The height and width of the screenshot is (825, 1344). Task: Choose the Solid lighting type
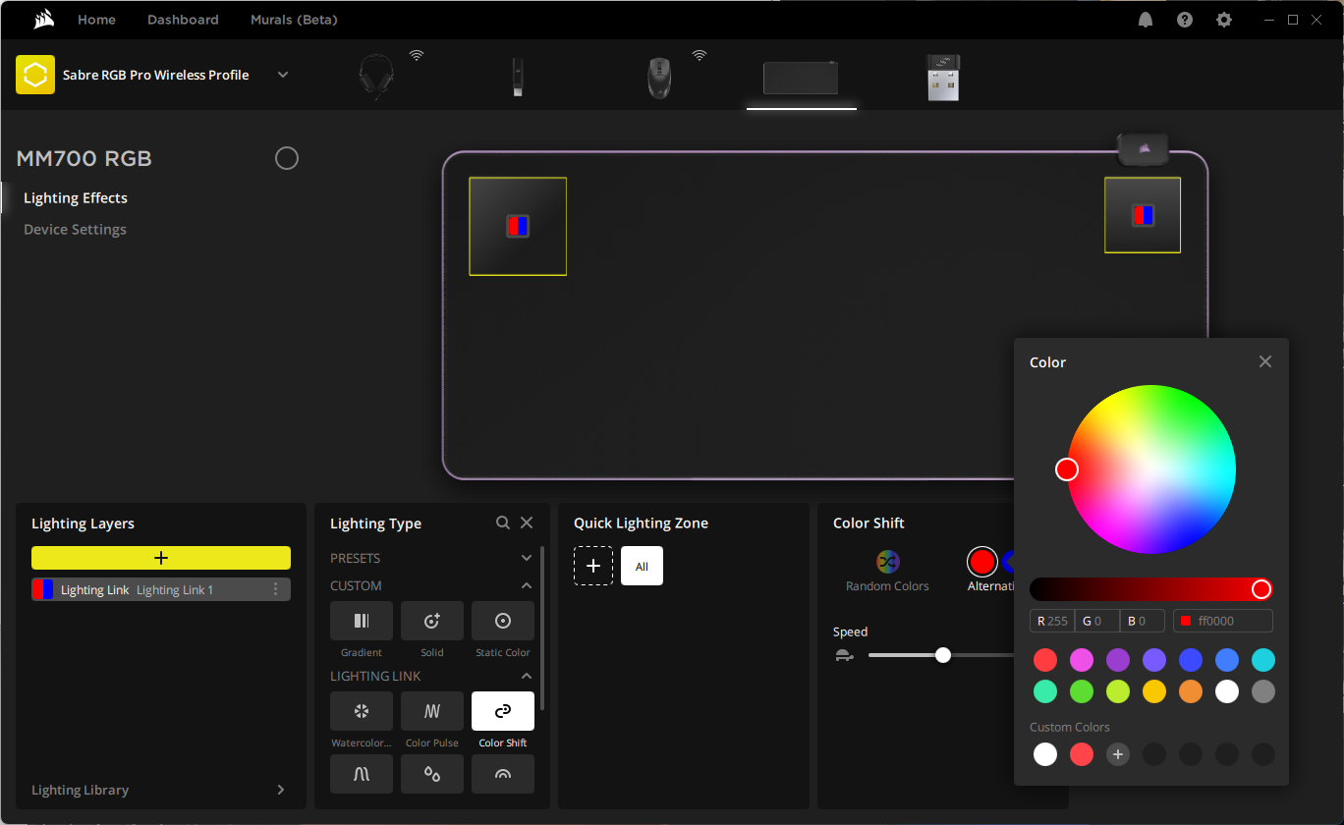point(432,621)
